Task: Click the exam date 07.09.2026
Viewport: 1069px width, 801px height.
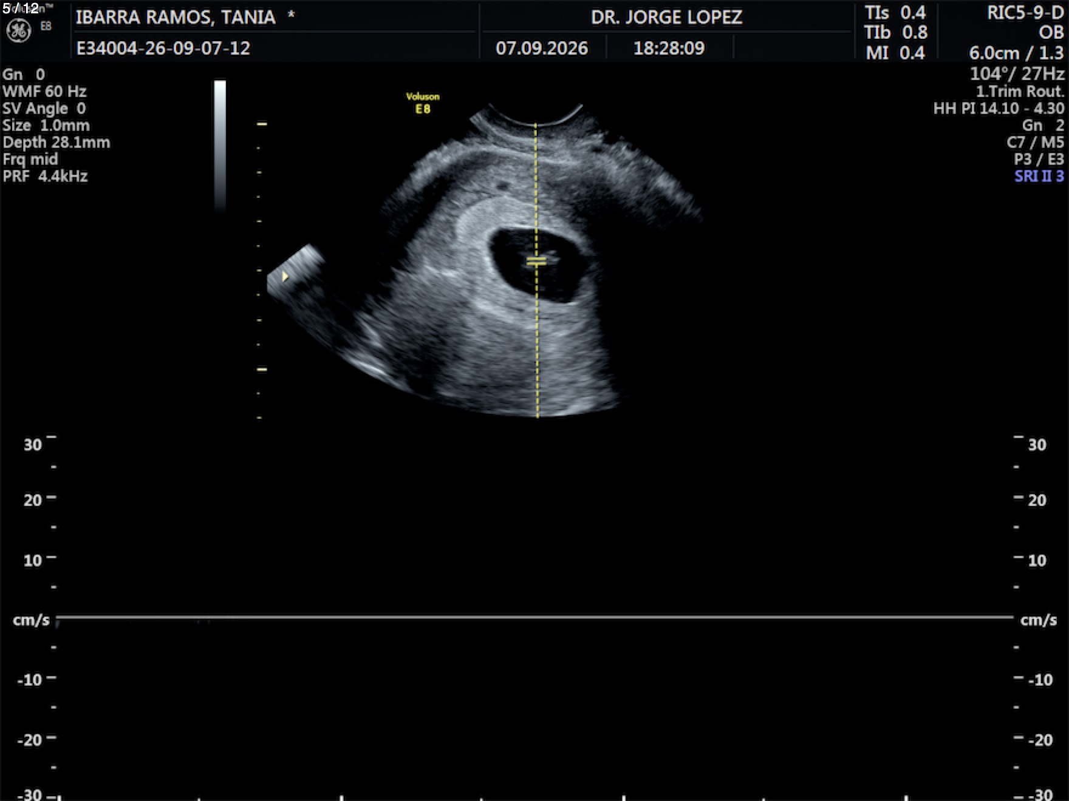Action: click(542, 48)
